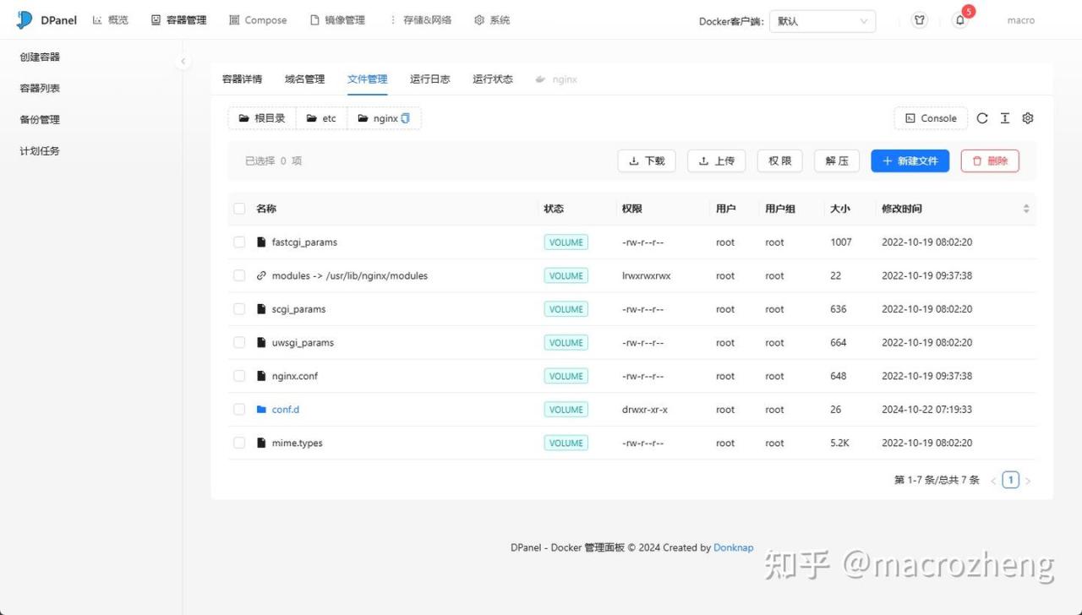Click the text cursor toolbar icon

coord(1005,118)
